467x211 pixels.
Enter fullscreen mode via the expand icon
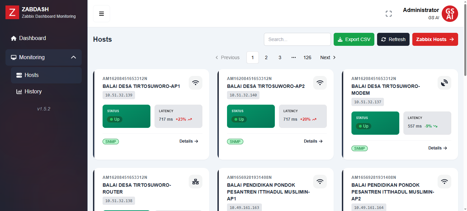point(388,13)
